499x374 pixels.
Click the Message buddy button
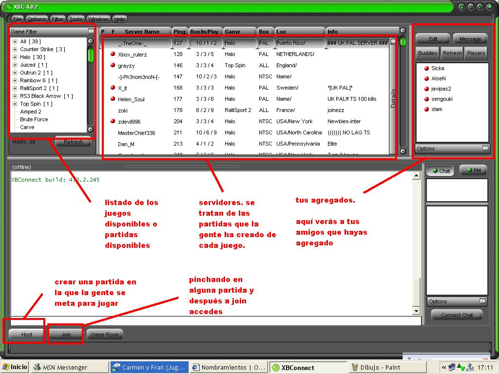coord(470,39)
